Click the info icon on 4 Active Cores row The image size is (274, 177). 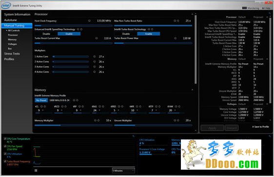click(x=95, y=72)
